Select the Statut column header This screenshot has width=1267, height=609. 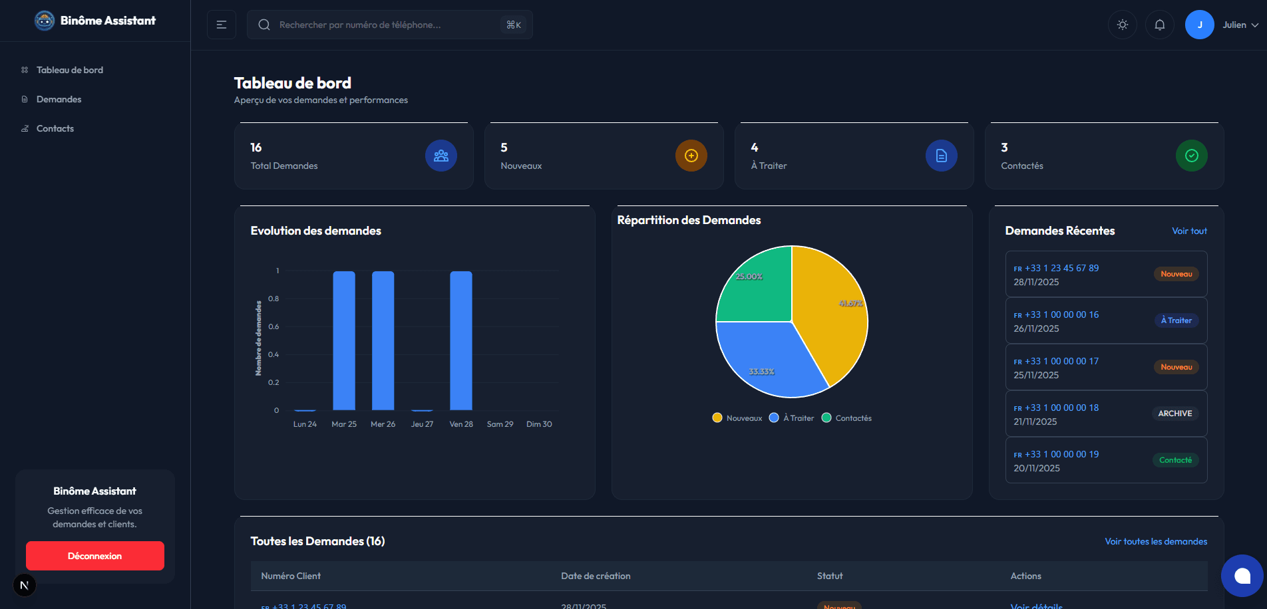(830, 576)
